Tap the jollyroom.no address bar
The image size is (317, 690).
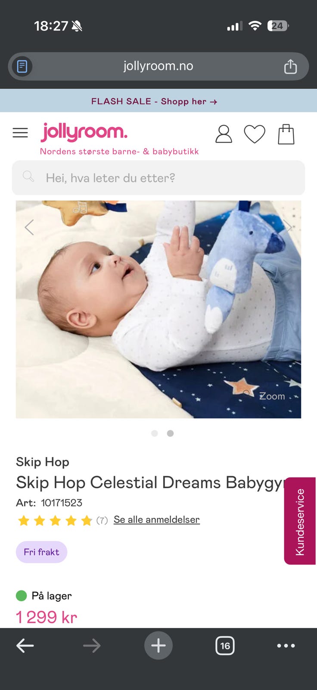click(x=158, y=66)
